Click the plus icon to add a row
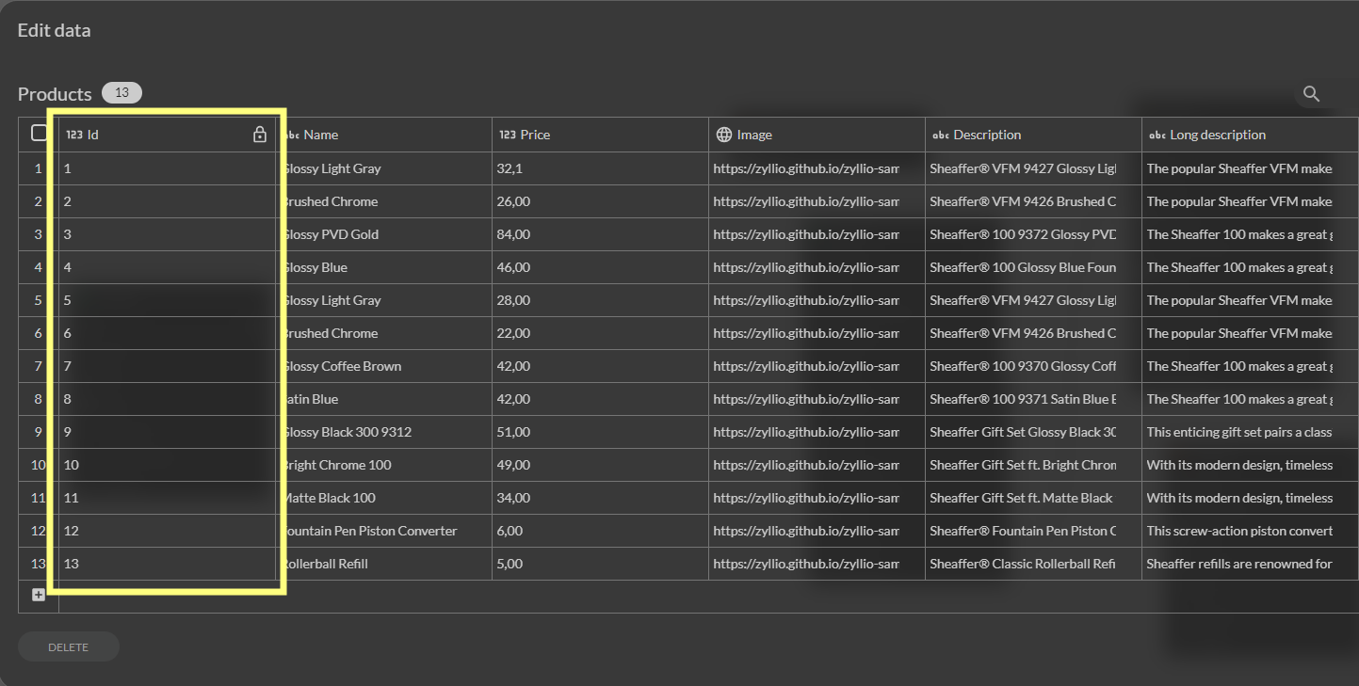Image resolution: width=1359 pixels, height=686 pixels. (x=39, y=595)
